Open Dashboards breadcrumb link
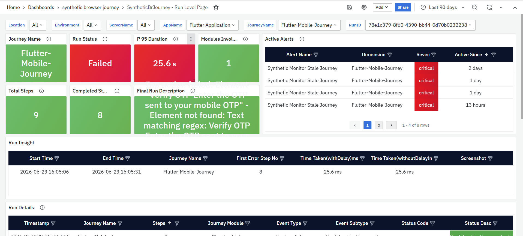 coord(41,7)
